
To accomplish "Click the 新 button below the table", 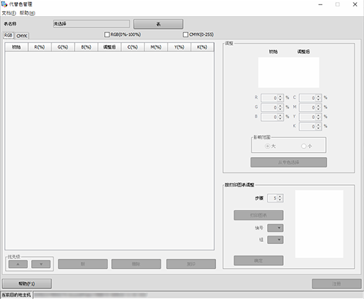I will 82,264.
